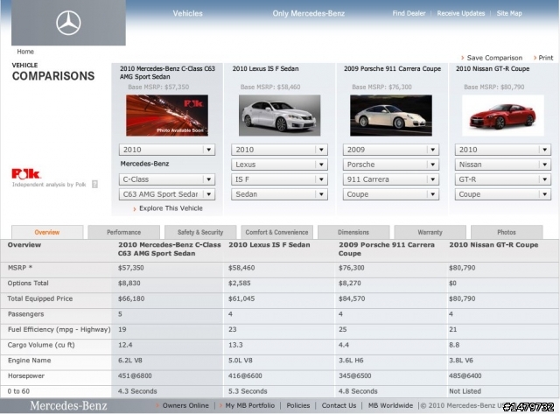Open the 911 Carrera model dropdown
The image size is (560, 414).
tap(391, 179)
